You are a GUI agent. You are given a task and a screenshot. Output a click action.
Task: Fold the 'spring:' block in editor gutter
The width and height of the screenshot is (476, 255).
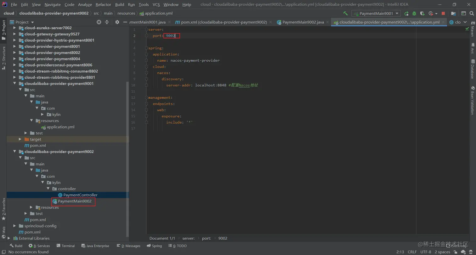[x=146, y=48]
